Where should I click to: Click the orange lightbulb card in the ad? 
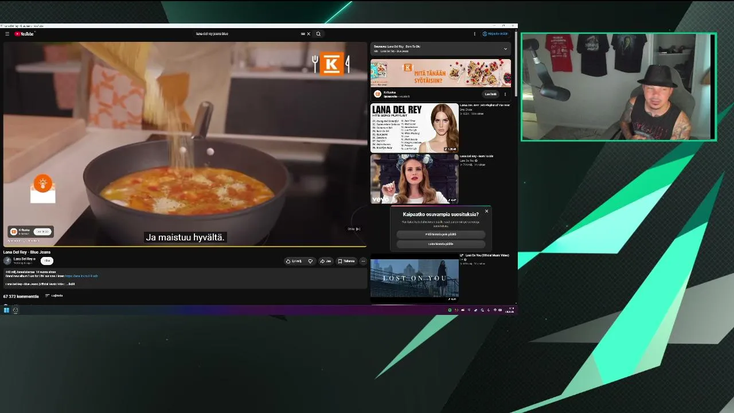pos(43,189)
